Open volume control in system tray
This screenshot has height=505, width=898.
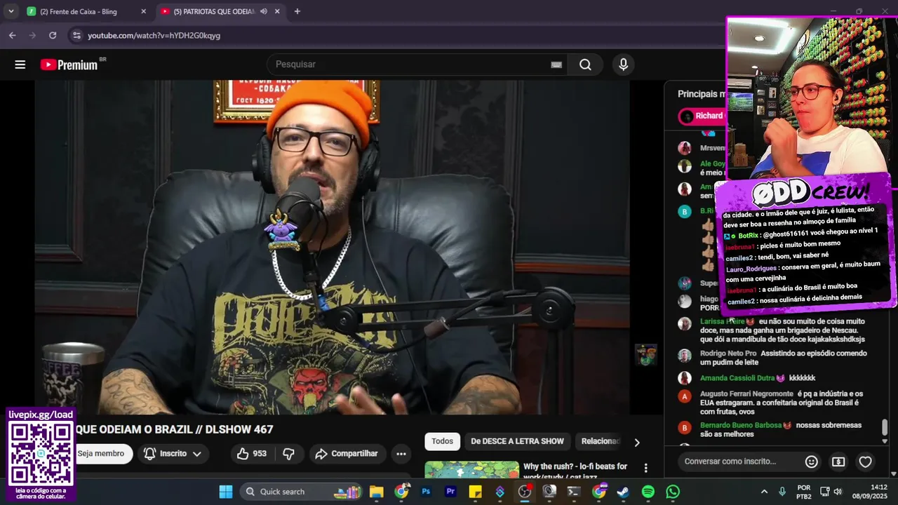(x=838, y=492)
